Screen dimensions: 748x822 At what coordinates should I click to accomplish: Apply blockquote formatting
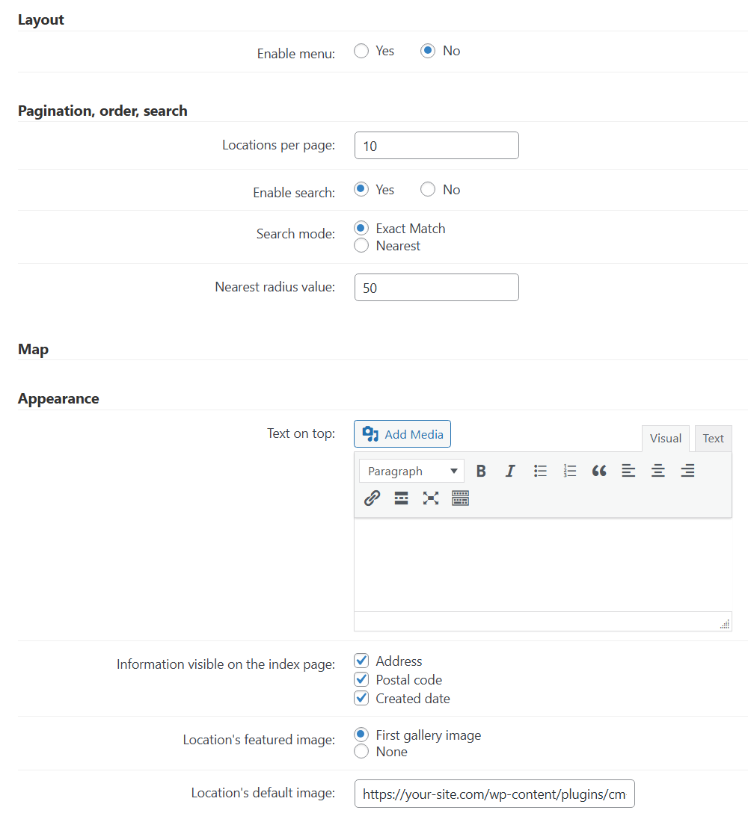pyautogui.click(x=599, y=471)
